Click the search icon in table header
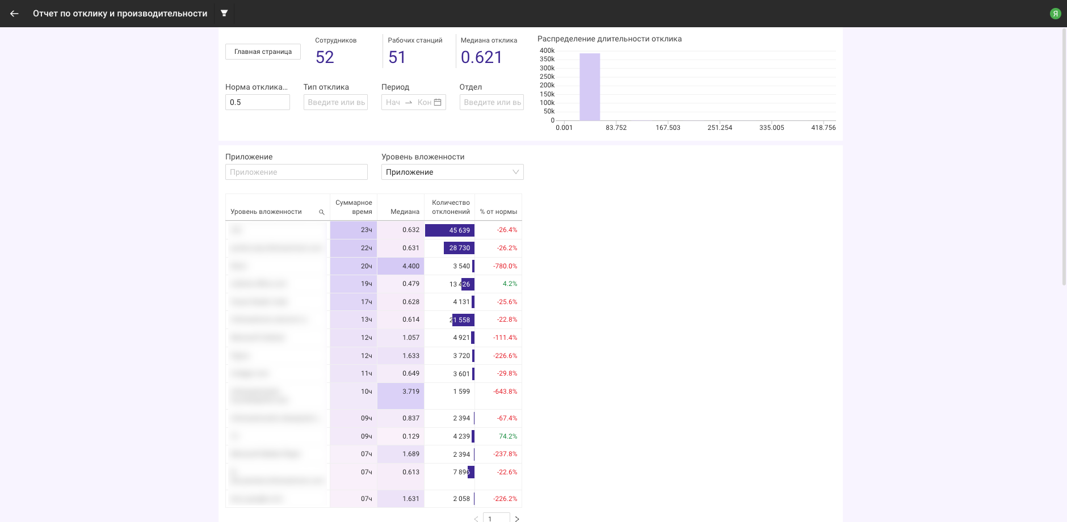The image size is (1067, 522). coord(322,212)
